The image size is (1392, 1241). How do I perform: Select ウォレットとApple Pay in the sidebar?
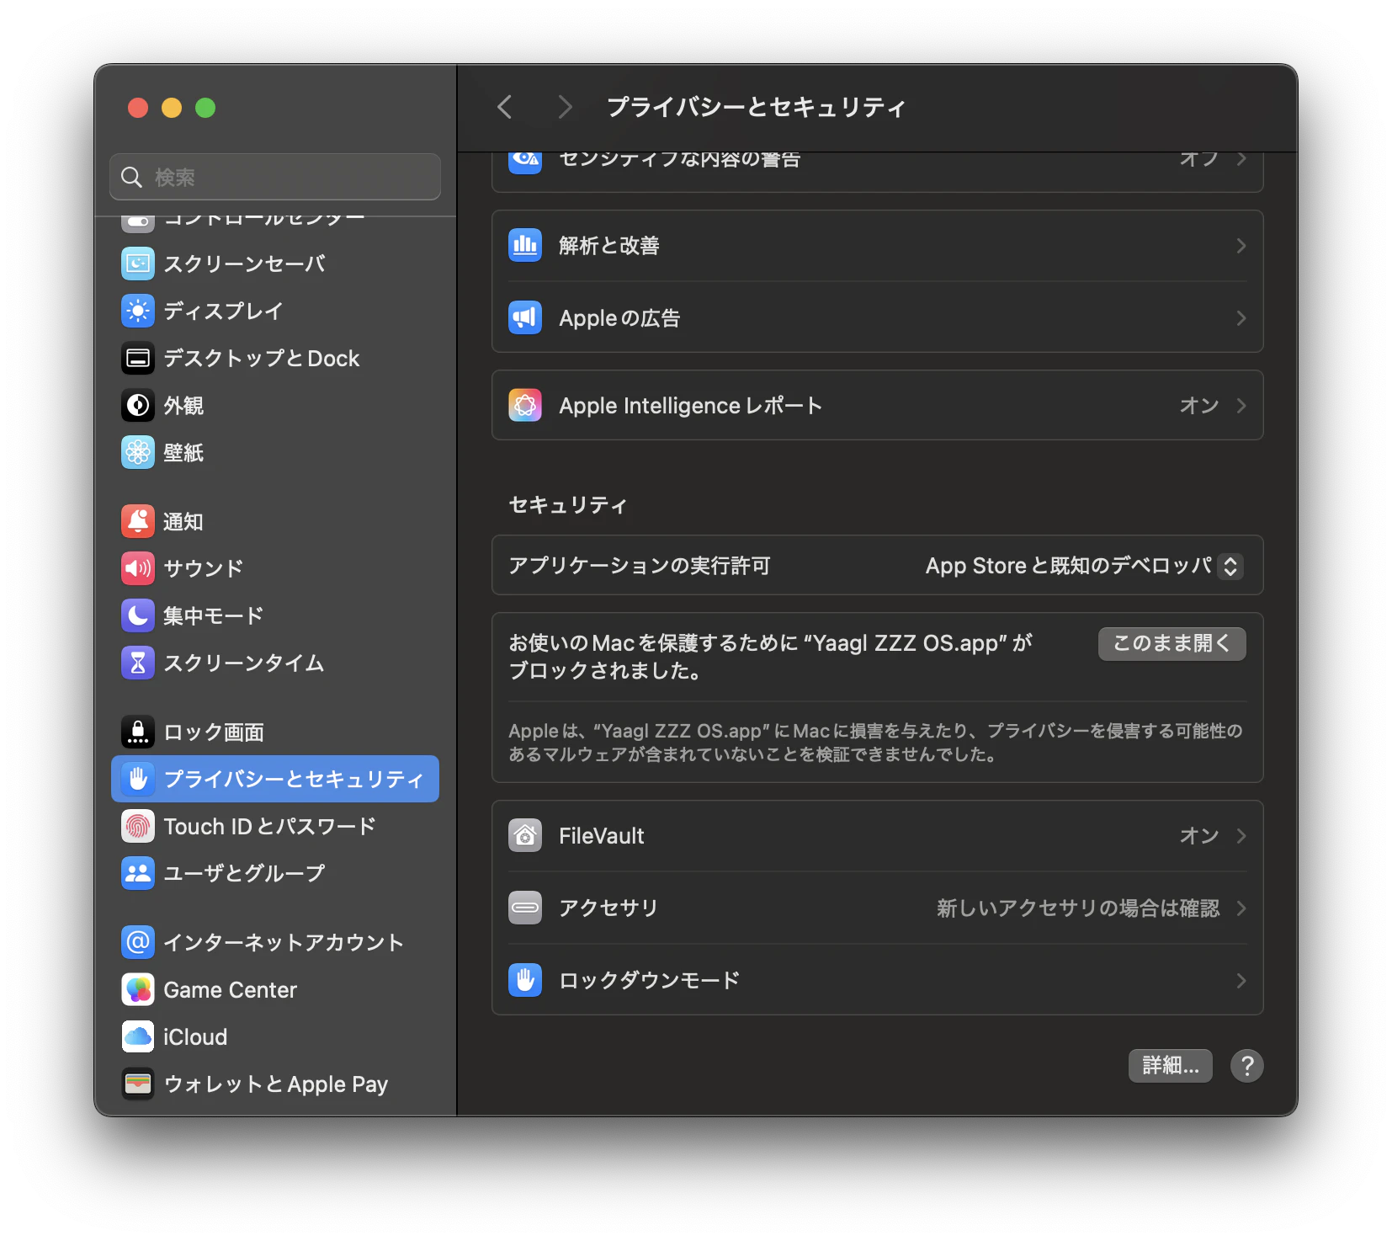coord(275,1084)
